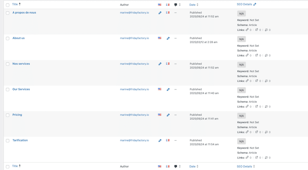Click N/A SEO score badge for 'Our Services'
The height and width of the screenshot is (170, 308).
click(241, 90)
